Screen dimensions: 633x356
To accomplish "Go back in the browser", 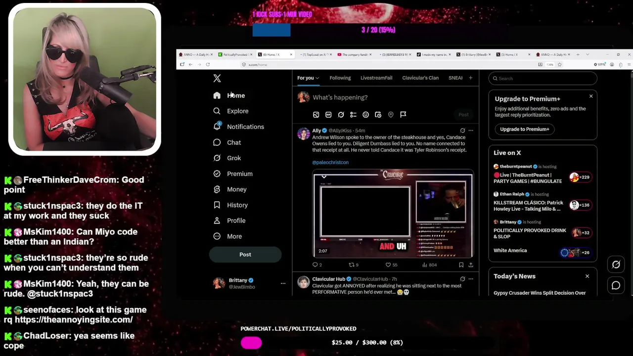I will click(x=190, y=64).
